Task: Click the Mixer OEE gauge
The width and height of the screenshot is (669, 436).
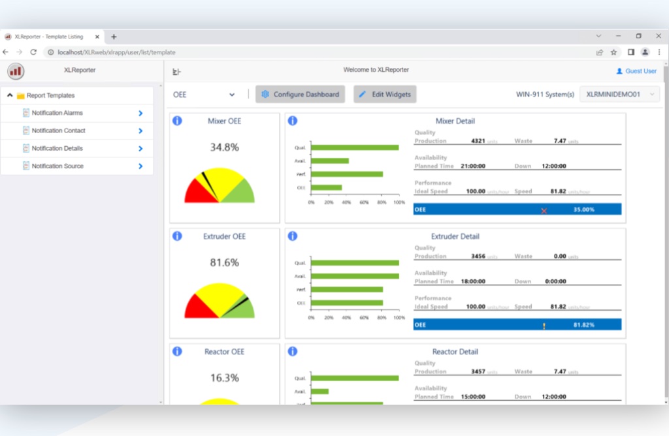Action: tap(220, 185)
